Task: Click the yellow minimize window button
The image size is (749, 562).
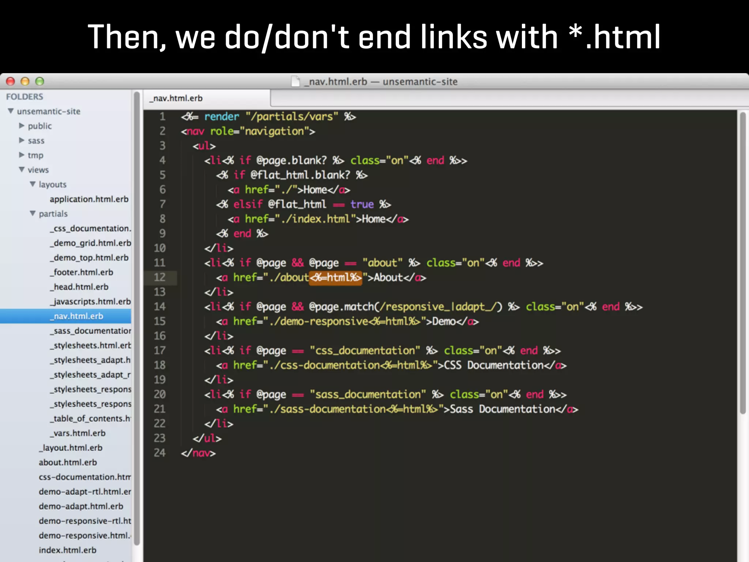Action: coord(25,81)
